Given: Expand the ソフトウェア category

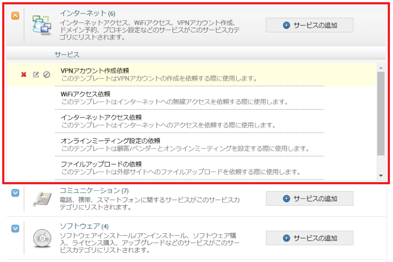Looking at the screenshot, I should 15,228.
